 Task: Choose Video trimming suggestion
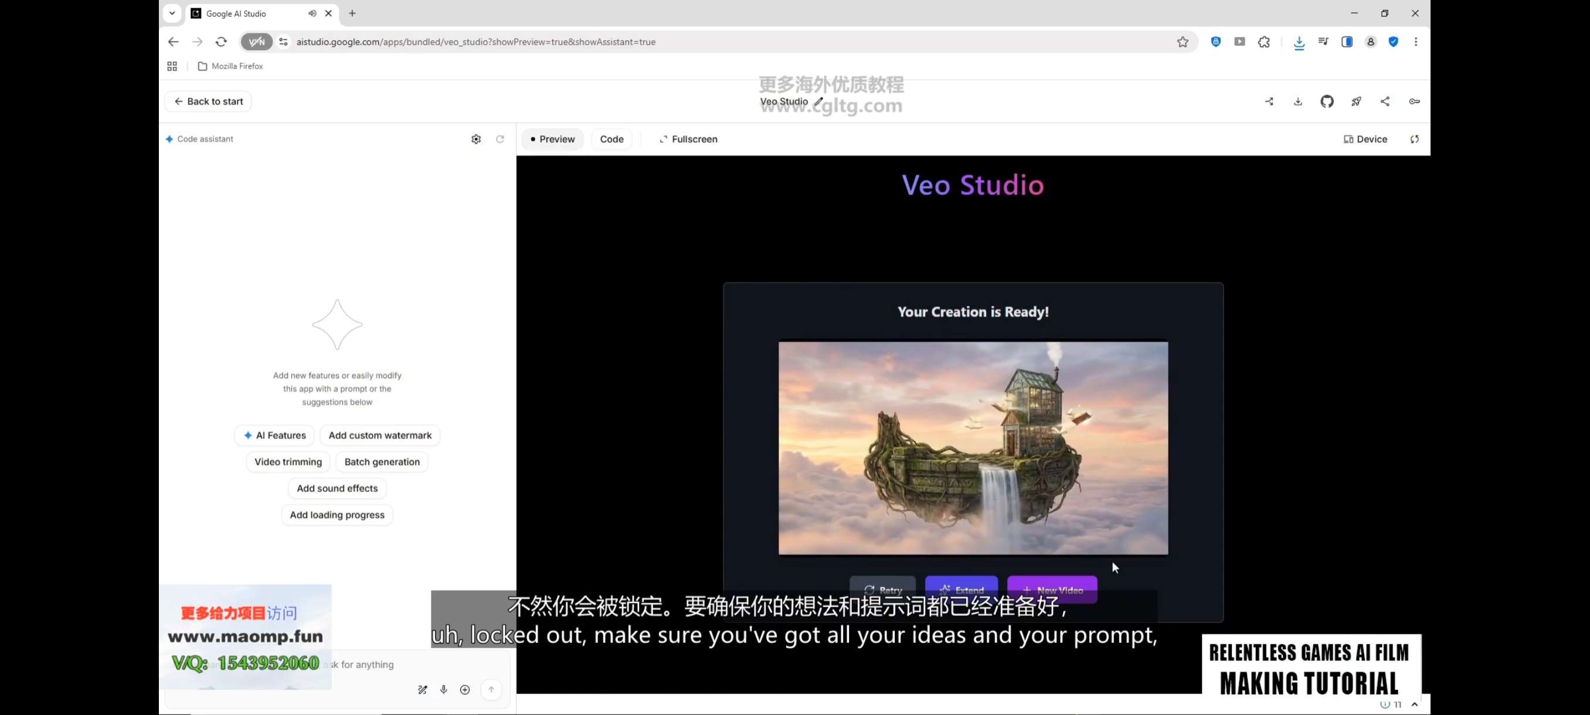(x=288, y=462)
